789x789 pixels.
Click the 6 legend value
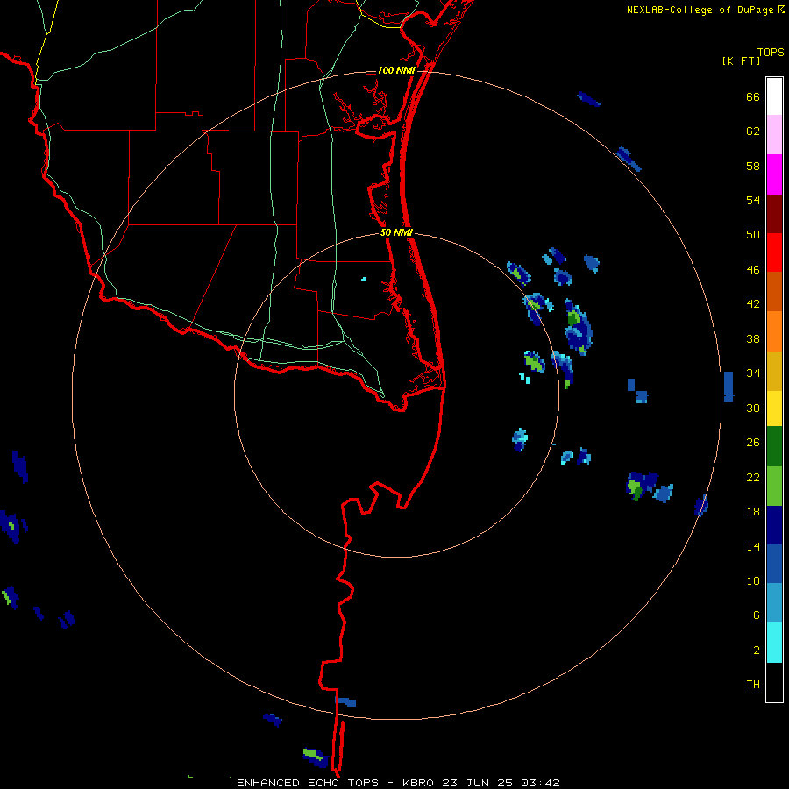[757, 615]
